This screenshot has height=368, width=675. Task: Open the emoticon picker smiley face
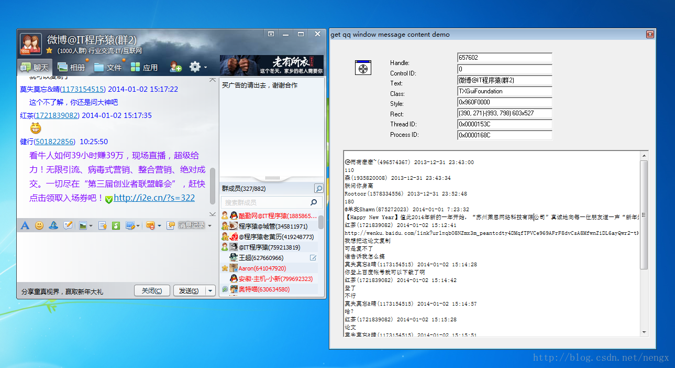pos(39,225)
